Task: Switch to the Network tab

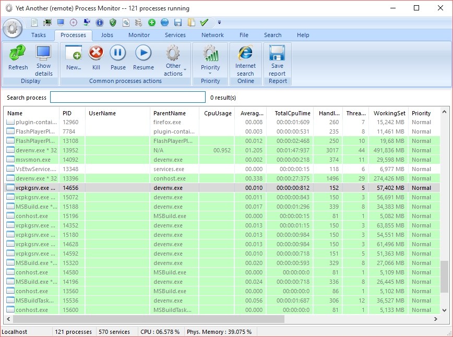Action: pos(212,35)
